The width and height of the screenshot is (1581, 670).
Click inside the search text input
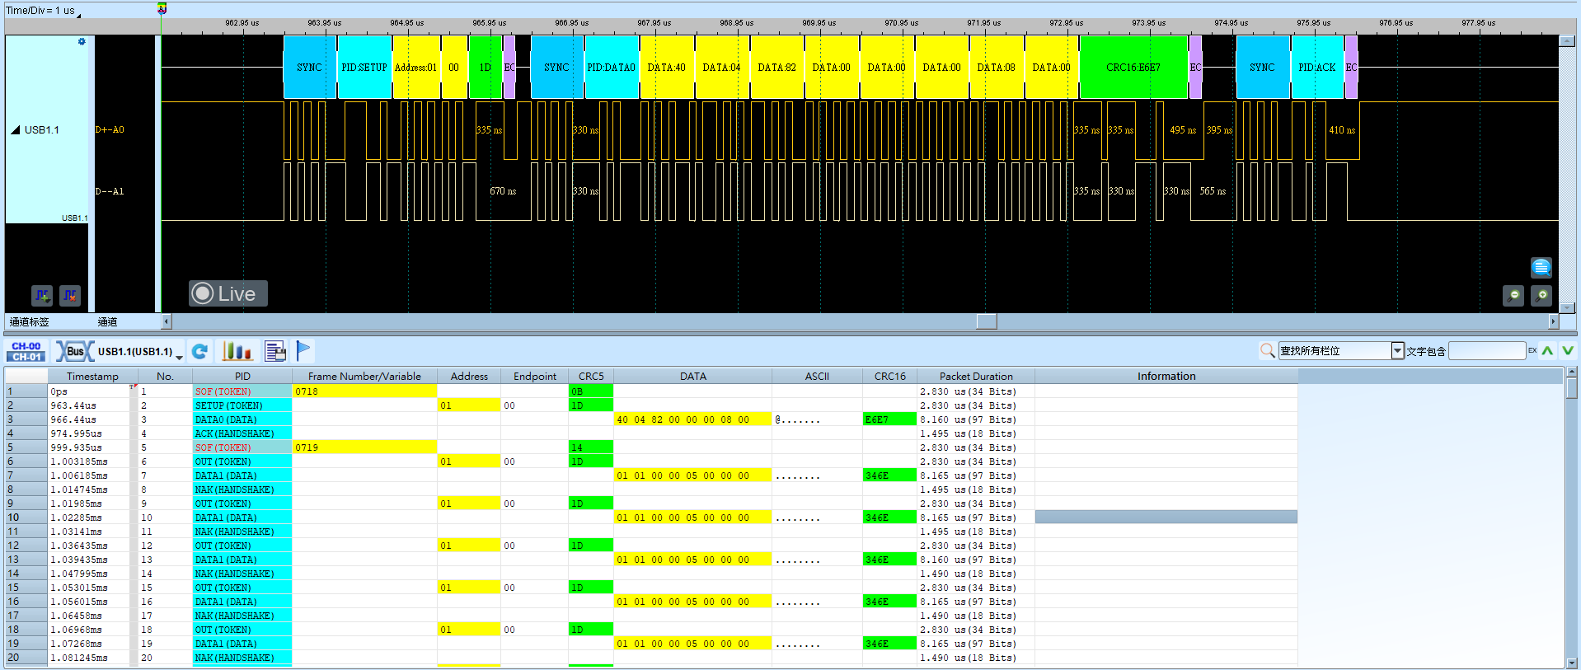[1487, 351]
